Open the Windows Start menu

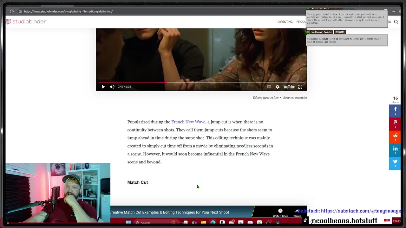[x=128, y=223]
